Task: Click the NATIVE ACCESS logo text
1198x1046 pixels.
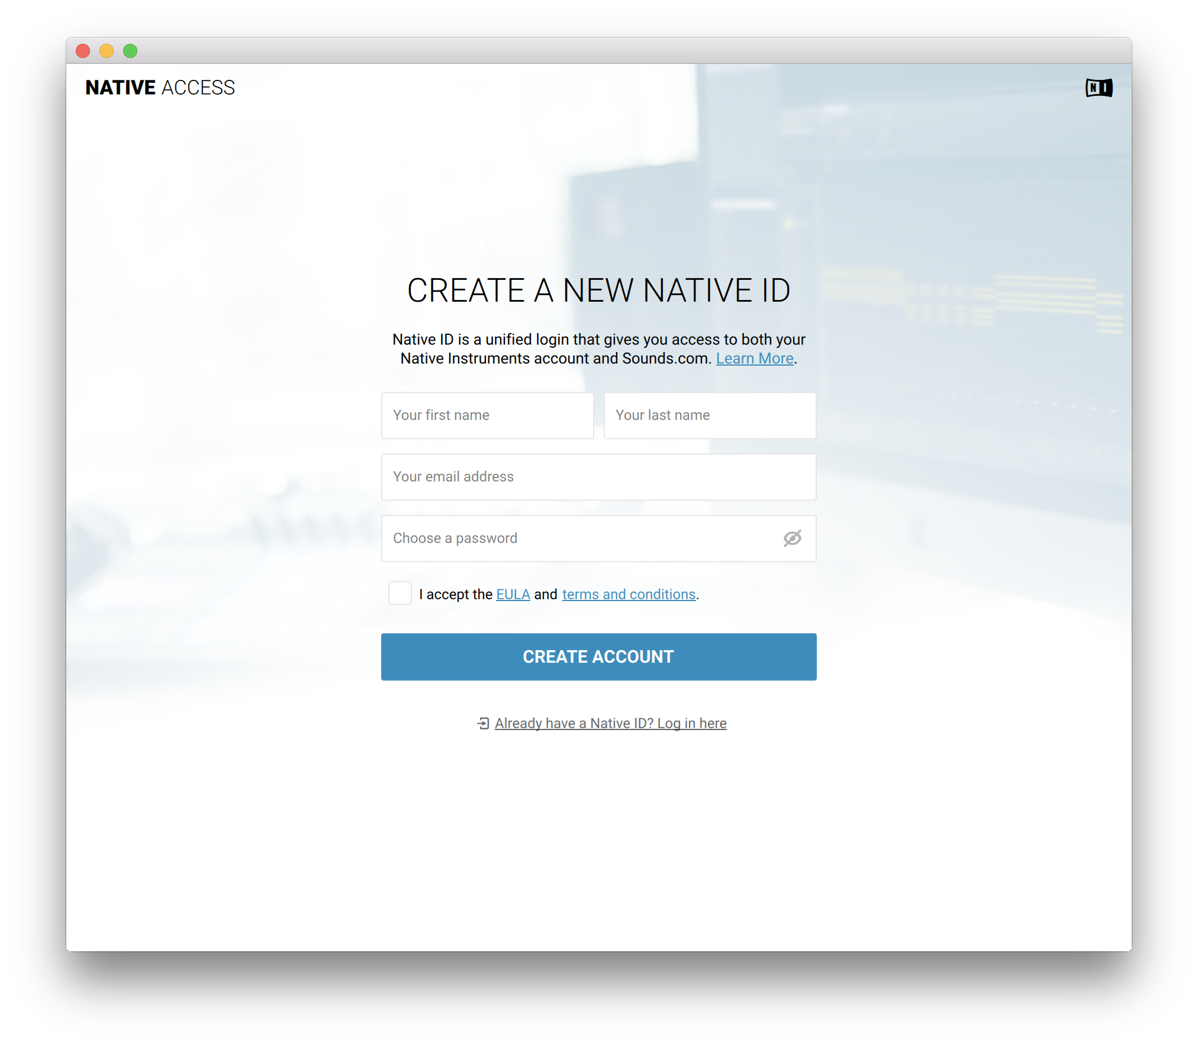Action: point(160,88)
